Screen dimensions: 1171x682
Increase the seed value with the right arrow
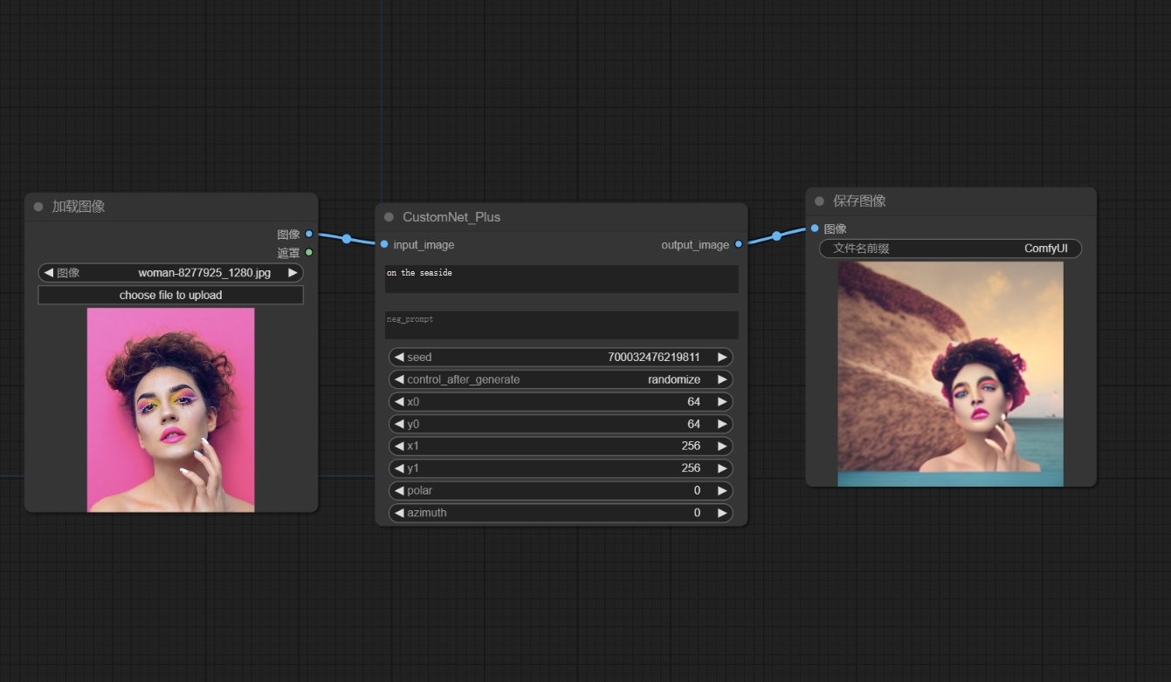(722, 358)
